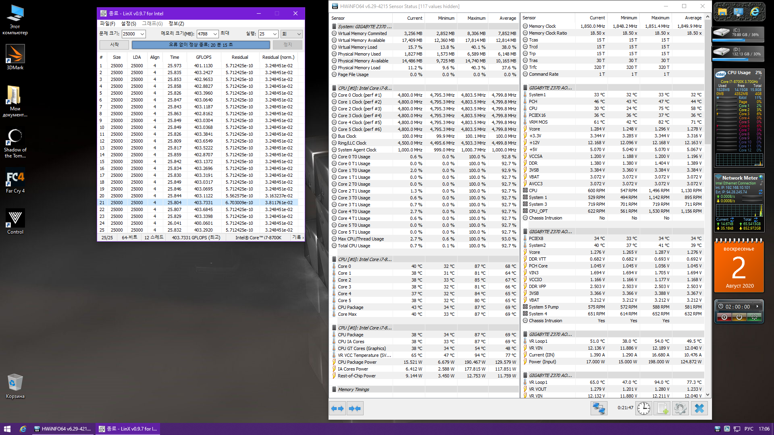Close sensors with the blue X icon

point(699,408)
